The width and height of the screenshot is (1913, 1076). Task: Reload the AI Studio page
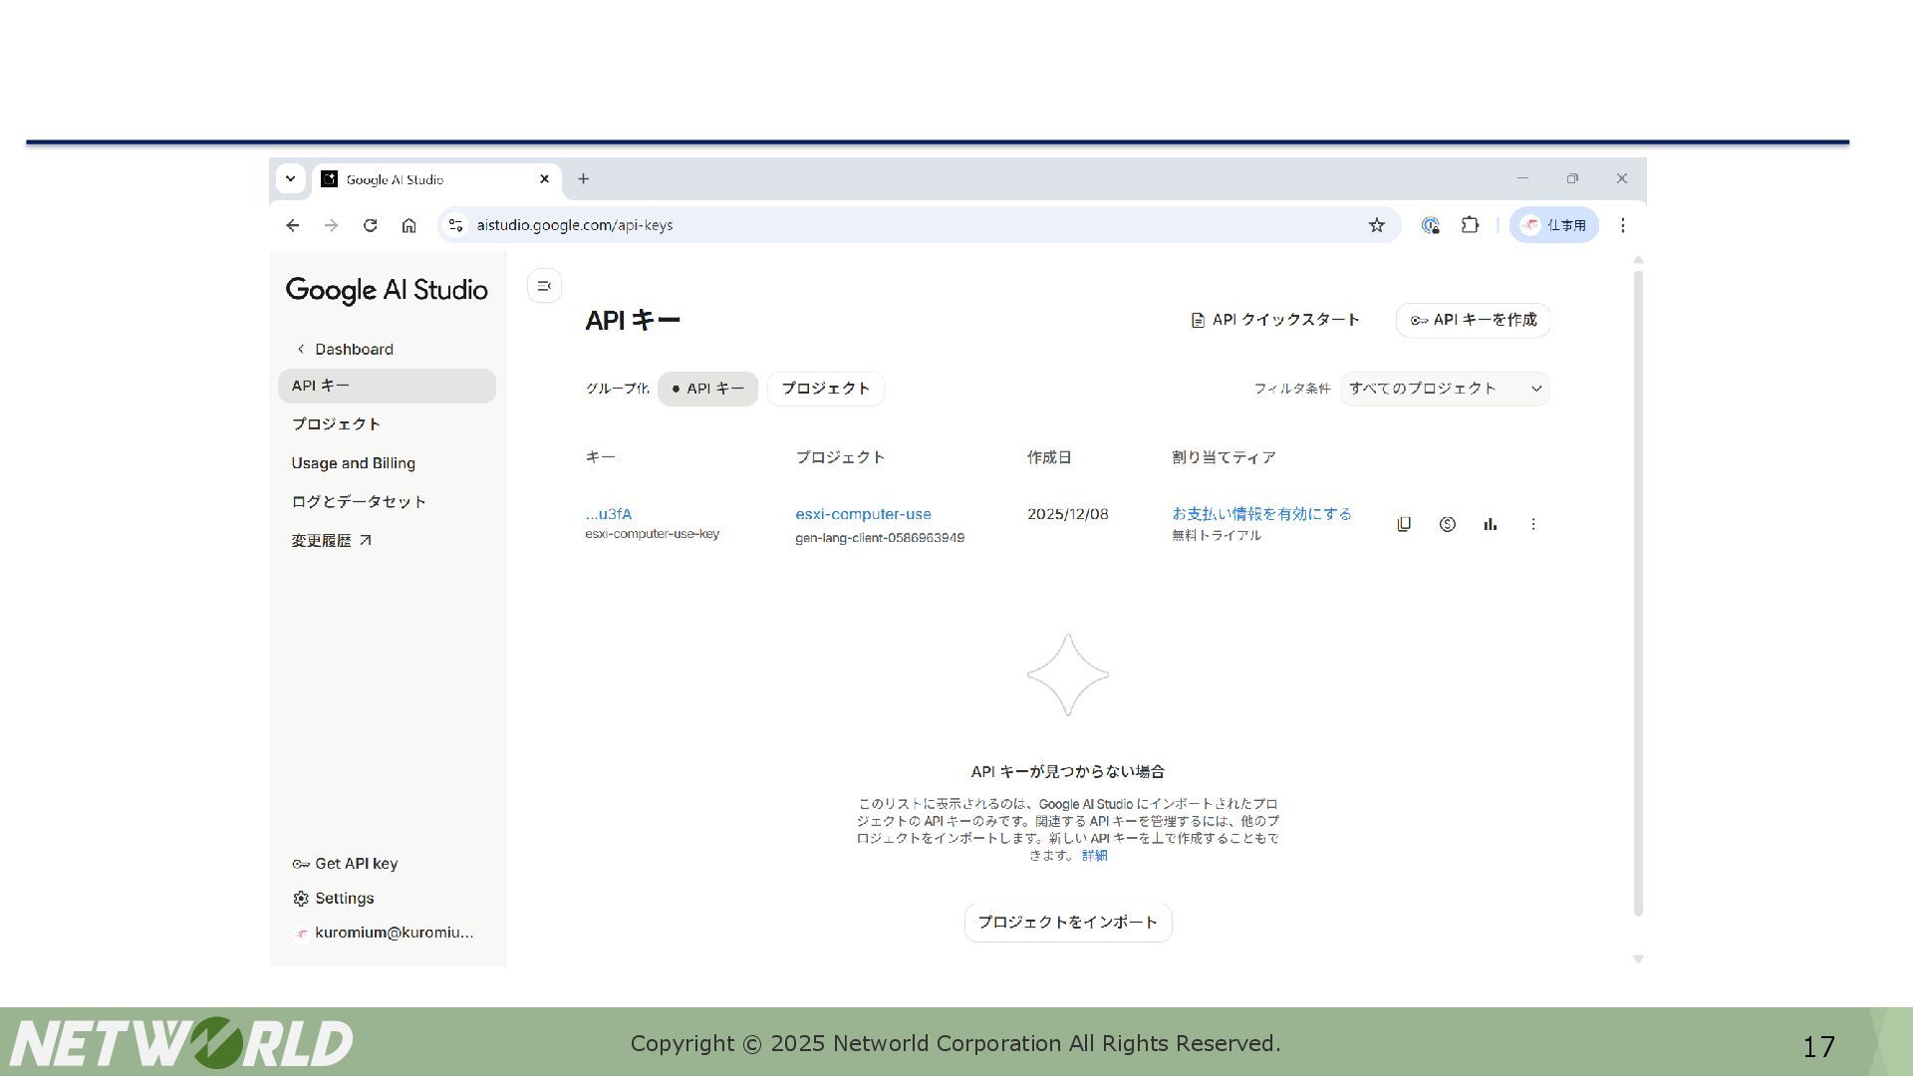370,225
